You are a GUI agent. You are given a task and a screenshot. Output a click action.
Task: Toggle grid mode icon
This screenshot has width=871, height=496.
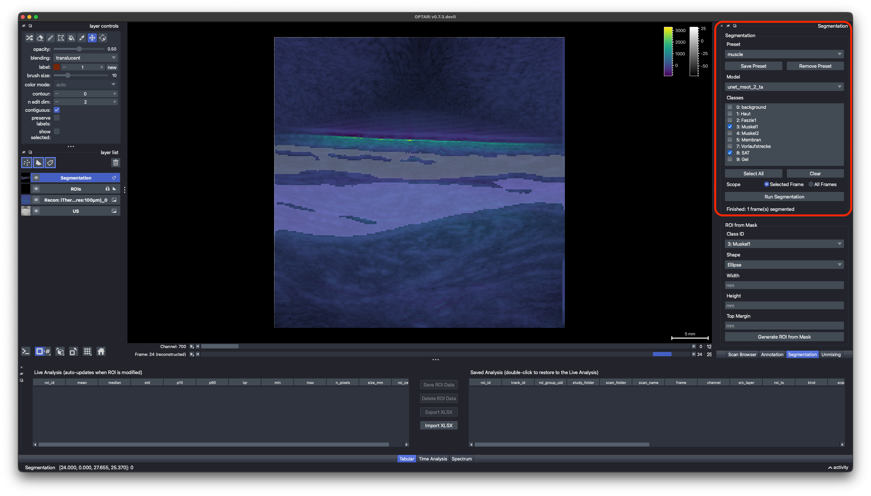tap(87, 352)
